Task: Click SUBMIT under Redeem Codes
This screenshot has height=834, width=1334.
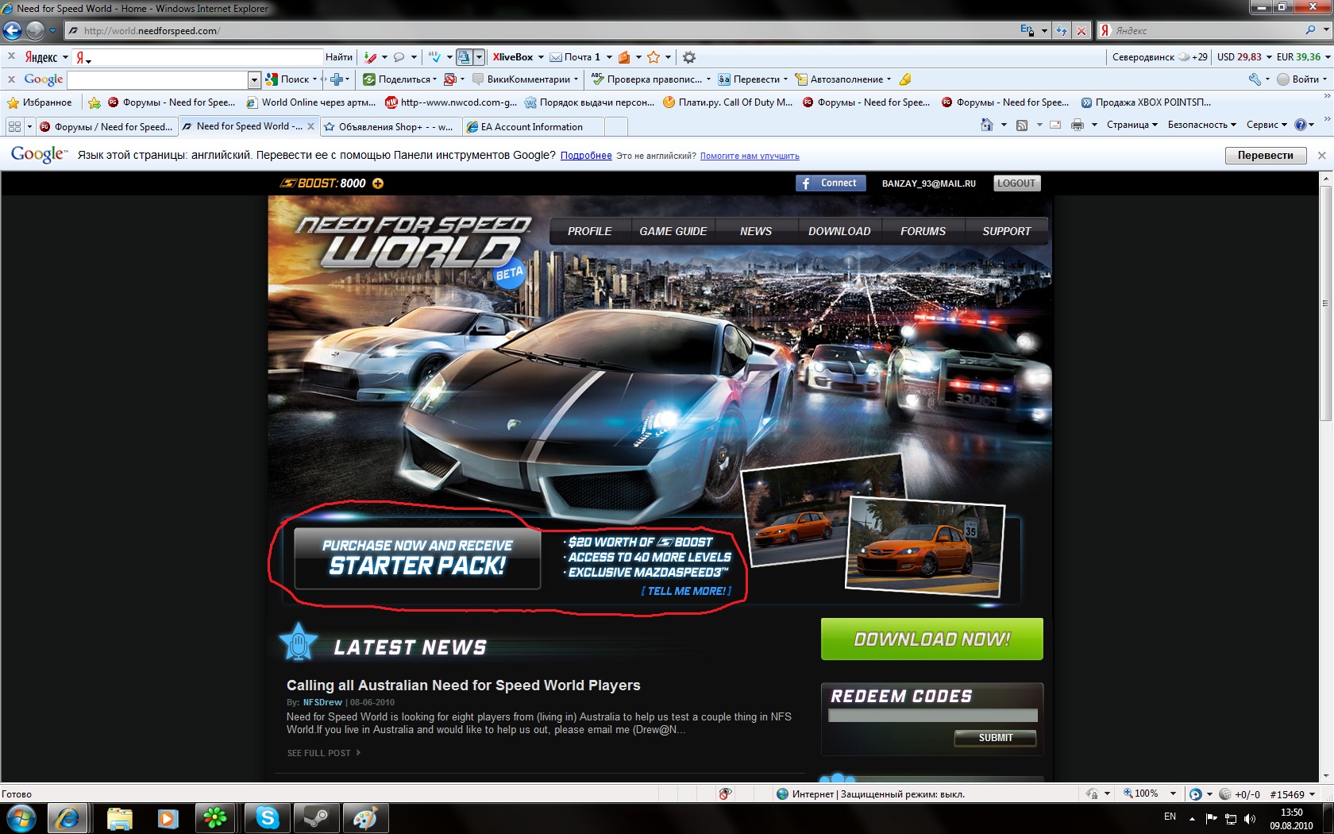Action: tap(995, 738)
